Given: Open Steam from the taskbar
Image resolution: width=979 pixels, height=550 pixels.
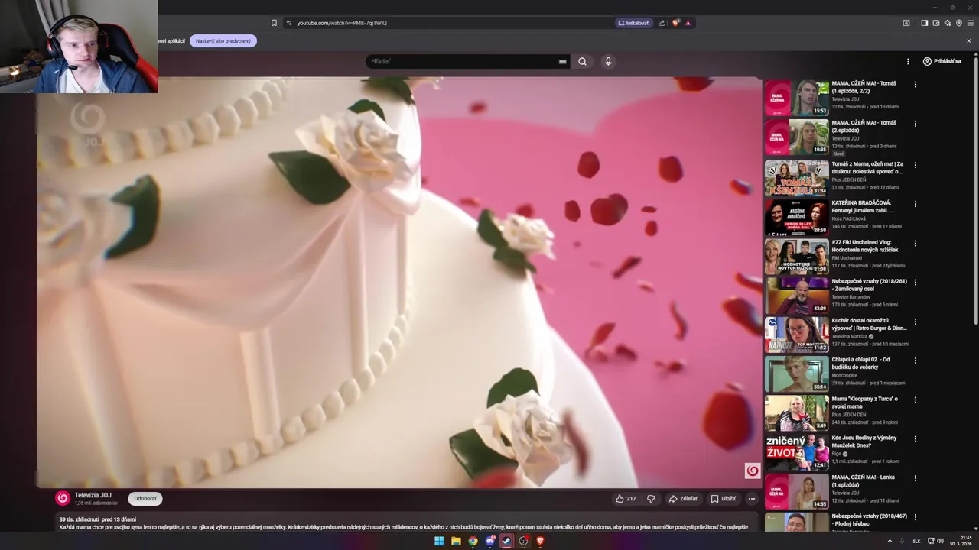Looking at the screenshot, I should [x=506, y=541].
